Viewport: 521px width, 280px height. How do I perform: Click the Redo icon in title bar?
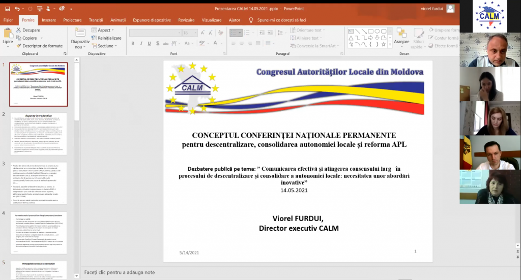(30, 9)
